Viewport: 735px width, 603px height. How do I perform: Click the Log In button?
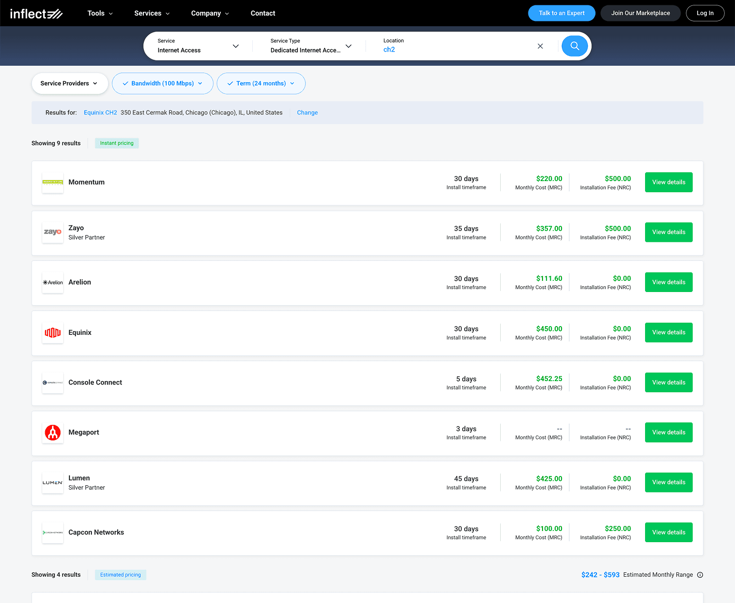pyautogui.click(x=705, y=13)
